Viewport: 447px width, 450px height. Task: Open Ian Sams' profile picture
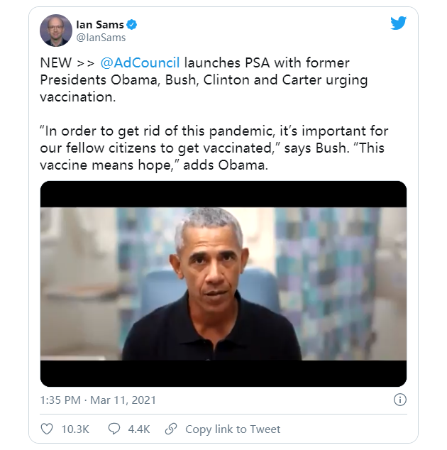pos(56,31)
